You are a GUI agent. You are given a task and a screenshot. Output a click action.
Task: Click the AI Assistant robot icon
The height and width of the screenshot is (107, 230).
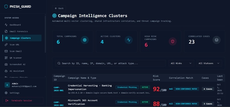(6, 71)
